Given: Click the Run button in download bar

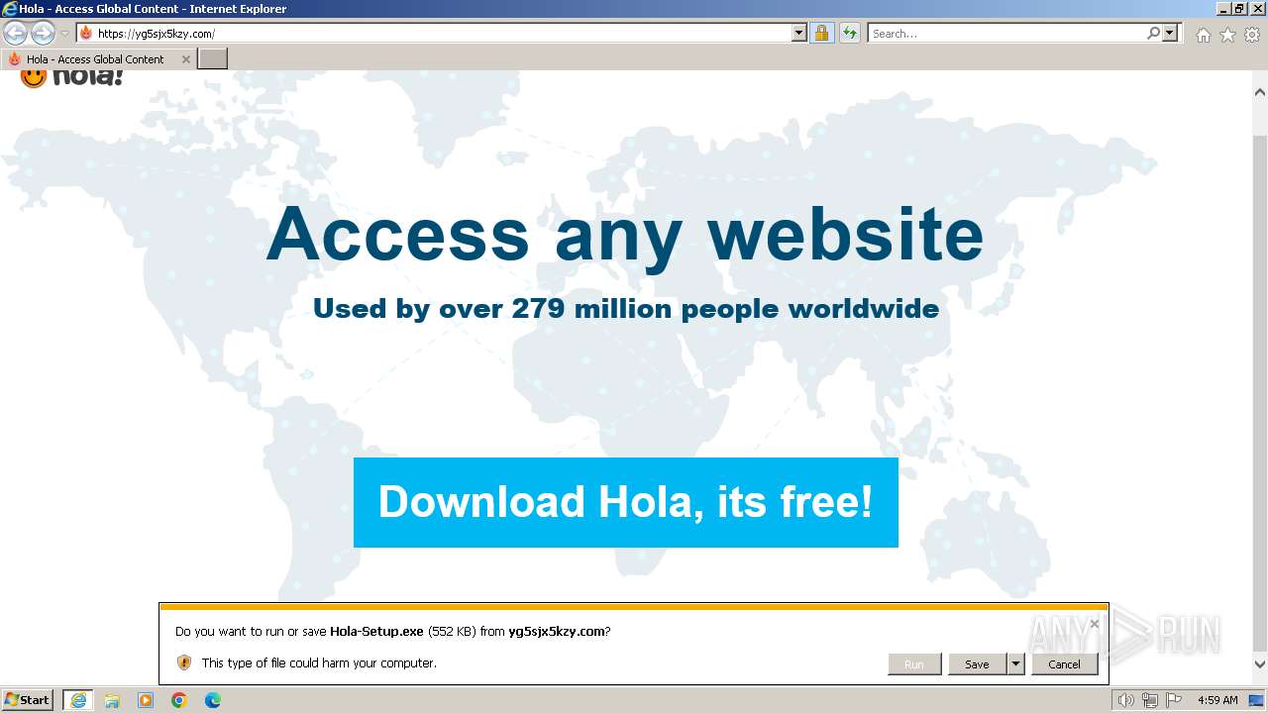Looking at the screenshot, I should (913, 664).
